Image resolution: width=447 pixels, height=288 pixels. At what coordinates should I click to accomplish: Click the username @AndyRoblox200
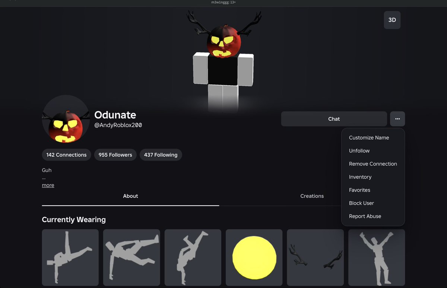coord(118,125)
